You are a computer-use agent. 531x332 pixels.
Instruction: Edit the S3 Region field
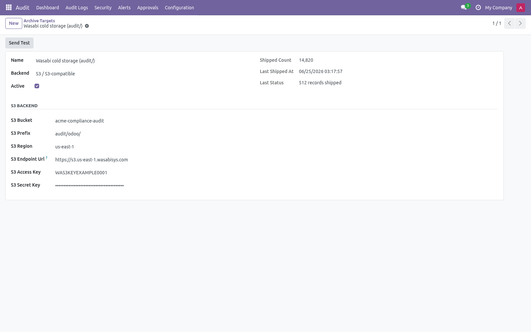[x=276, y=147]
